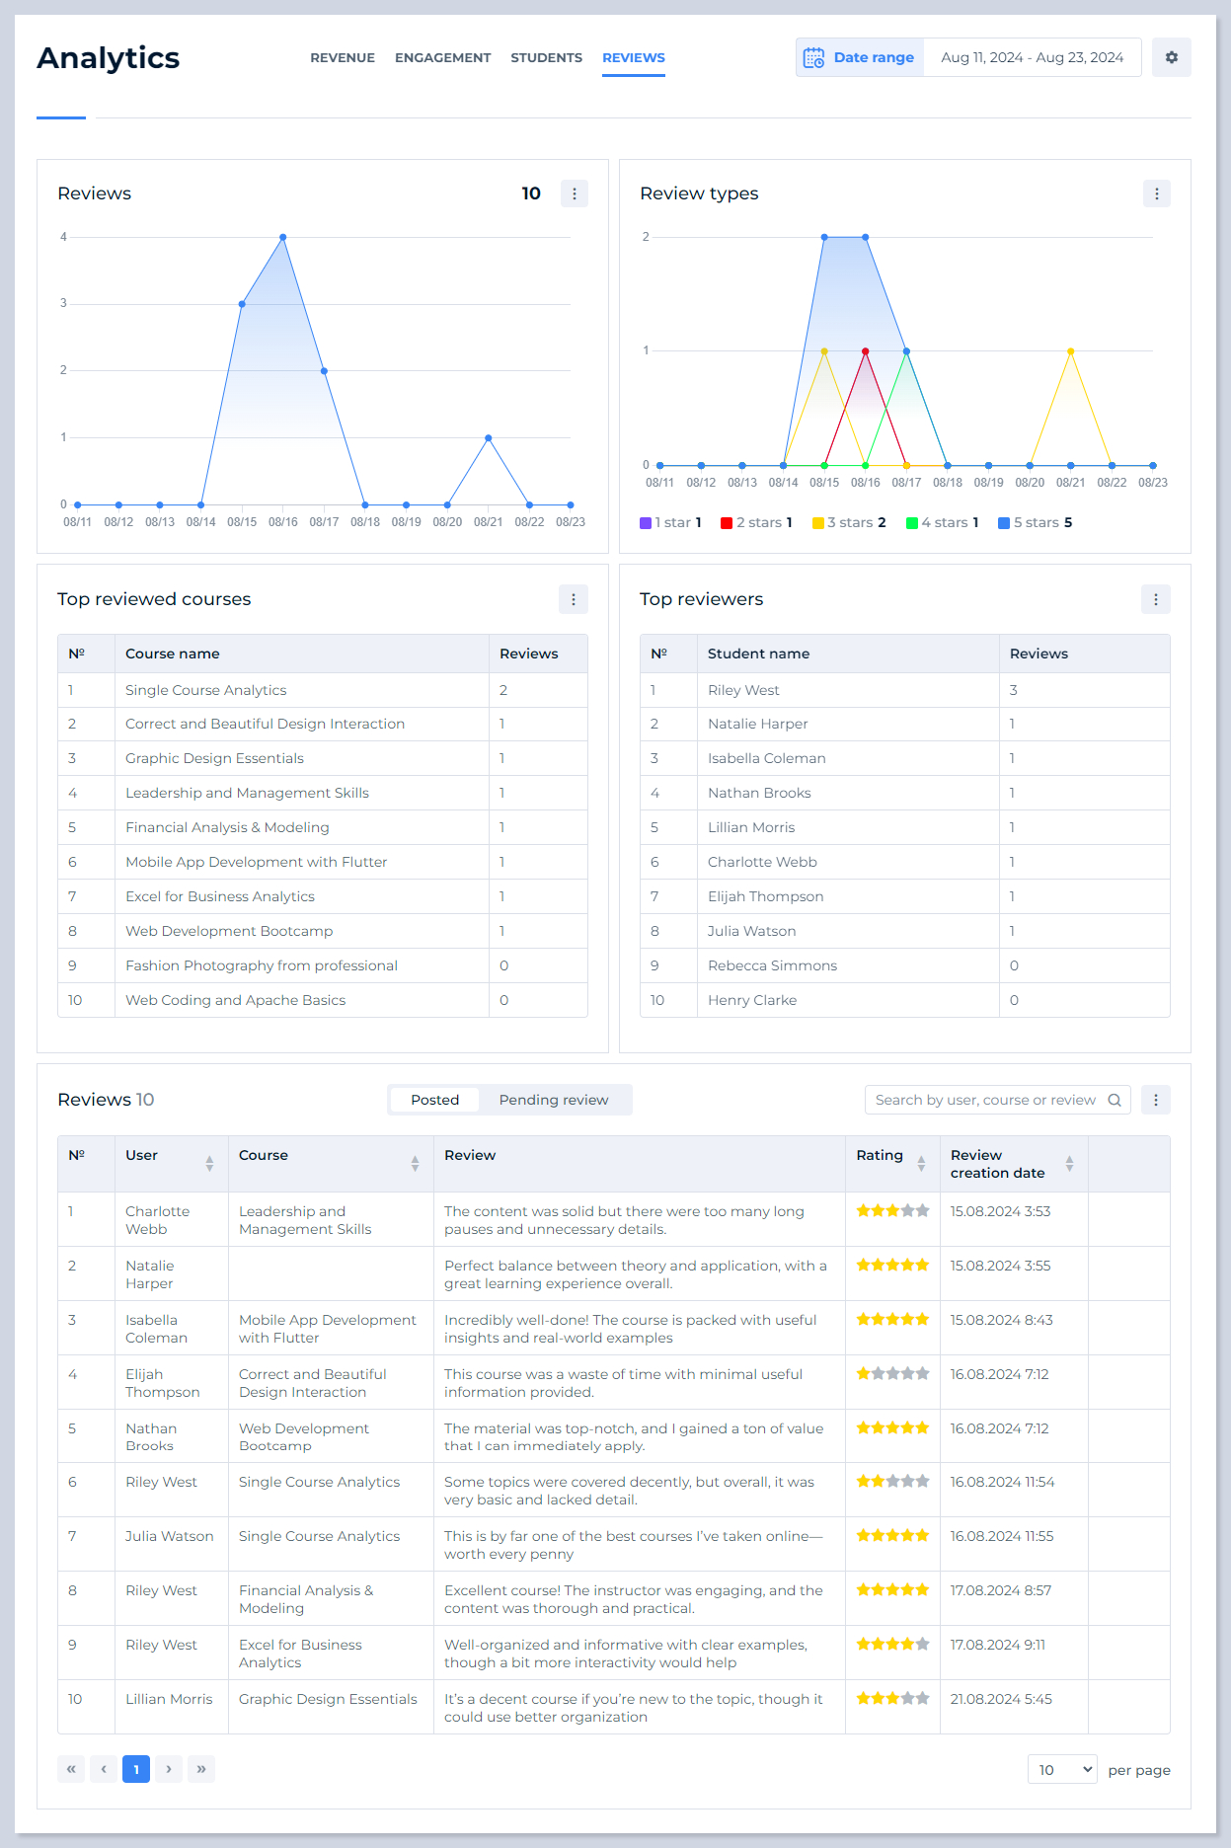The width and height of the screenshot is (1231, 1848).
Task: Select page 1 pagination button
Action: pos(136,1769)
